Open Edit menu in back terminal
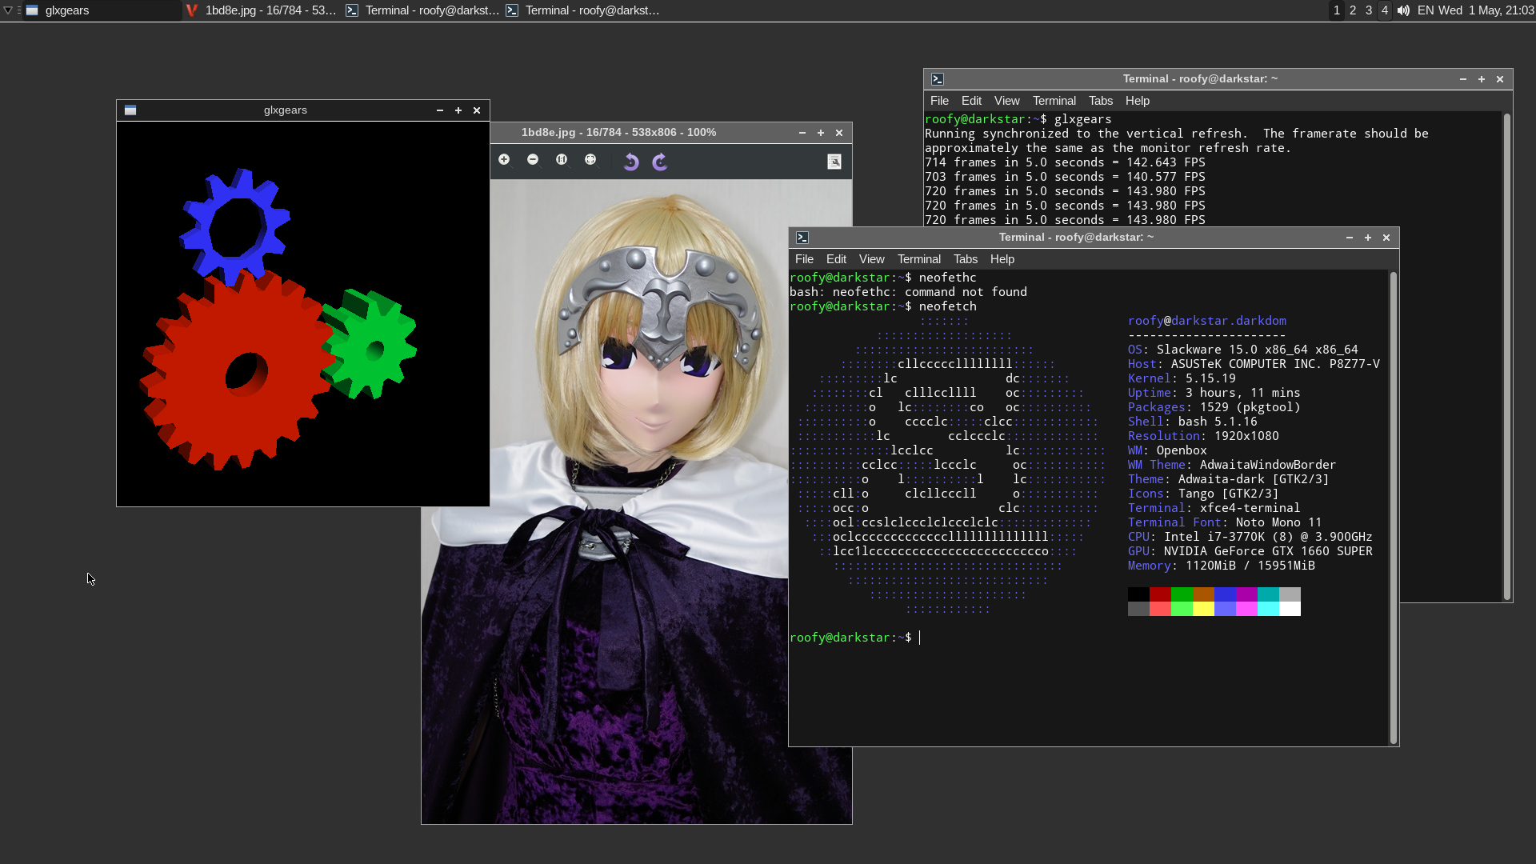The width and height of the screenshot is (1536, 864). [971, 101]
